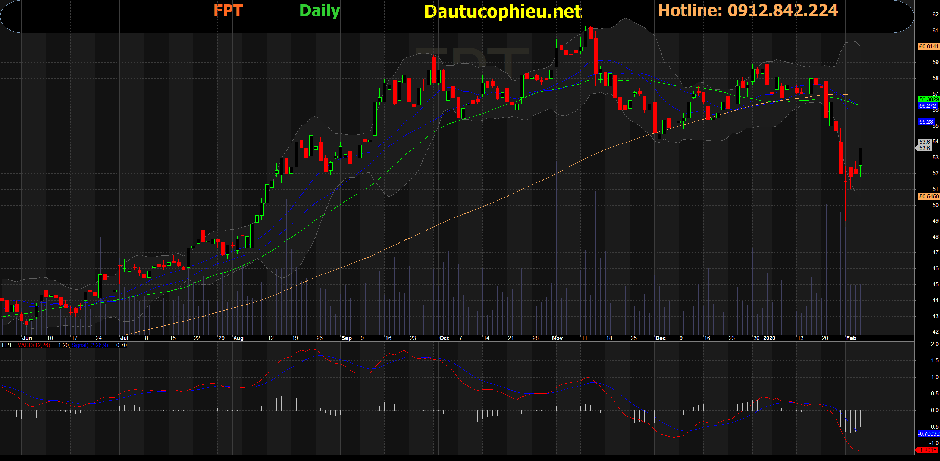Viewport: 940px width, 461px height.
Task: Click the blue Signal(12,26,9) label
Action: 90,345
